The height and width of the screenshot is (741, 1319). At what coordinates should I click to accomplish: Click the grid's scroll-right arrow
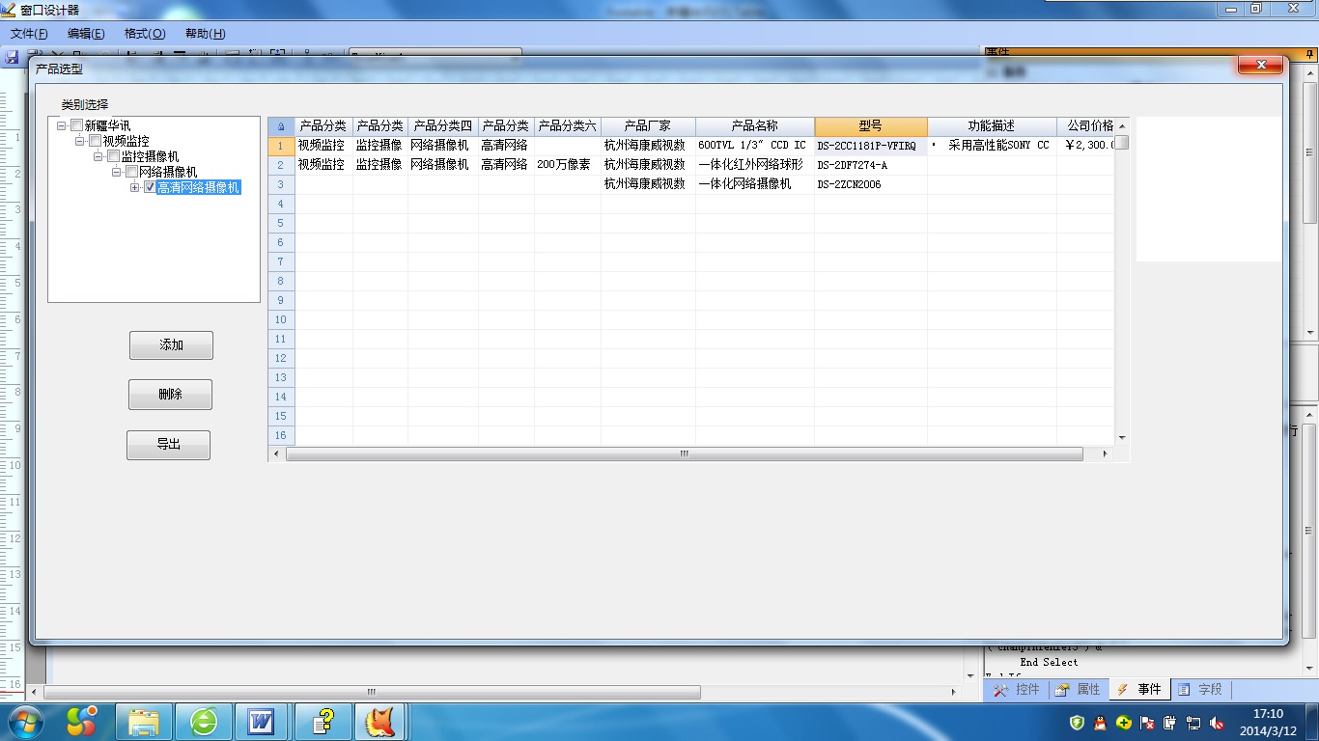tap(1106, 453)
